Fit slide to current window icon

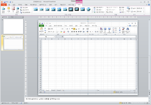(147, 103)
